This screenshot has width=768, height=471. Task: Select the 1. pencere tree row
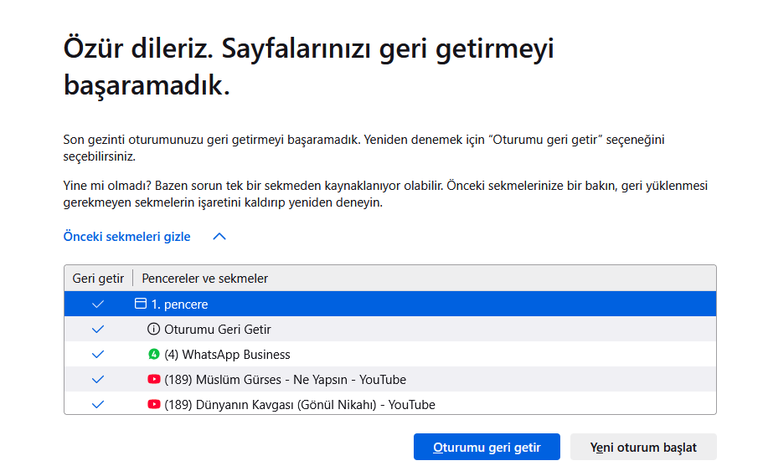[x=390, y=304]
